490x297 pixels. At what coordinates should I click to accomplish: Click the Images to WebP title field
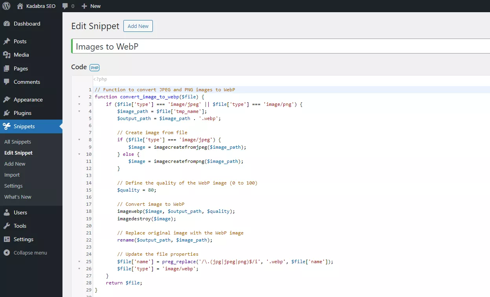click(281, 46)
